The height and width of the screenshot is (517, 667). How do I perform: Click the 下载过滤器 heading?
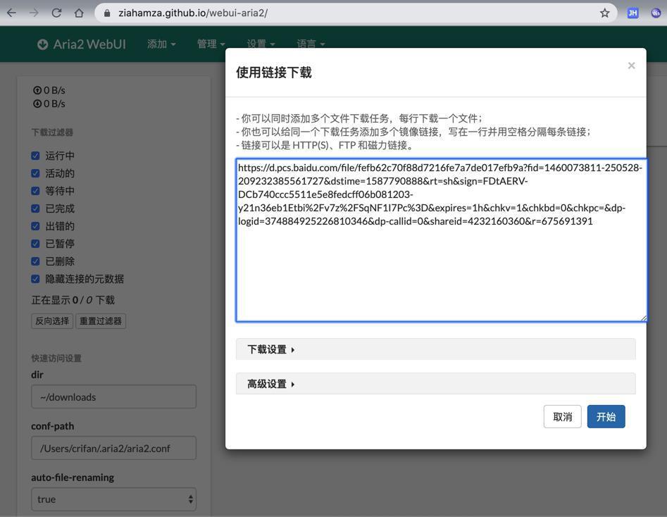pos(52,132)
